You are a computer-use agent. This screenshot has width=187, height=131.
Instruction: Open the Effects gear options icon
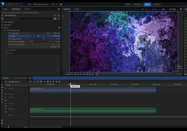[x=59, y=28]
